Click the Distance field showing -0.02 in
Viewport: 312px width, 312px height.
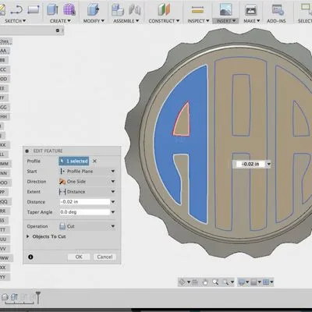click(85, 202)
